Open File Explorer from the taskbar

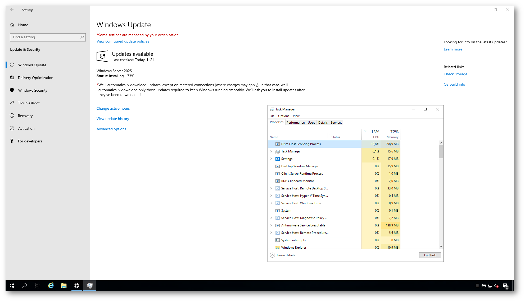pos(64,286)
